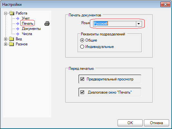Click the arrow icon next to Числа
This screenshot has height=129, width=172.
pyautogui.click(x=18, y=34)
